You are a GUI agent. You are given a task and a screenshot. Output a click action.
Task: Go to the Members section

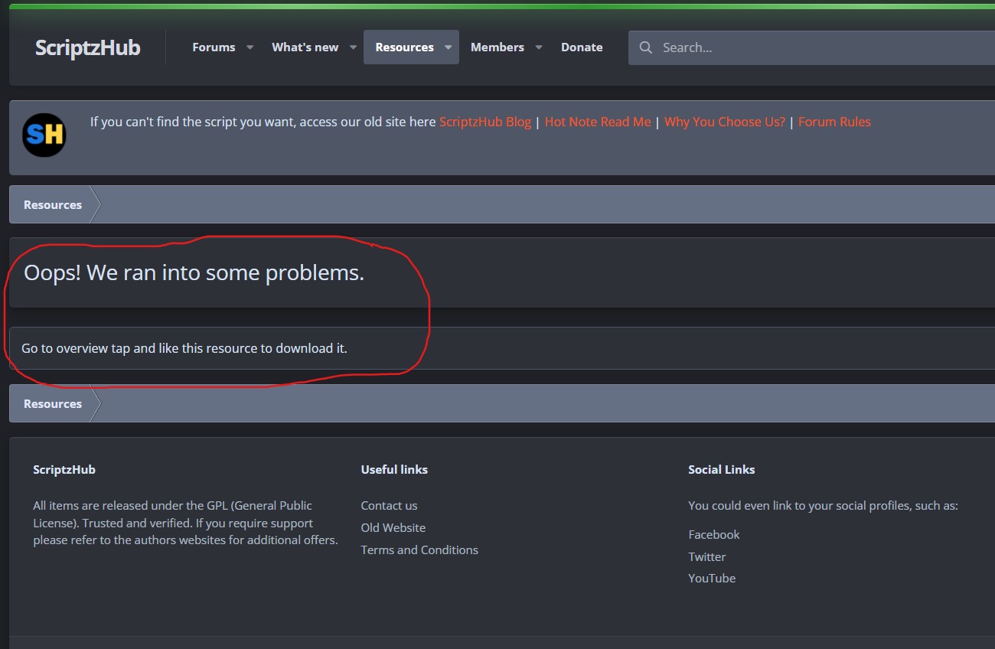point(497,47)
